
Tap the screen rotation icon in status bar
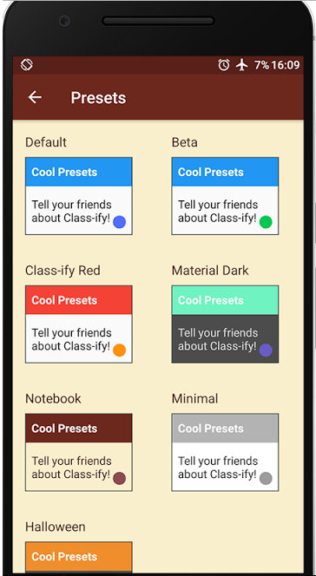pos(26,65)
